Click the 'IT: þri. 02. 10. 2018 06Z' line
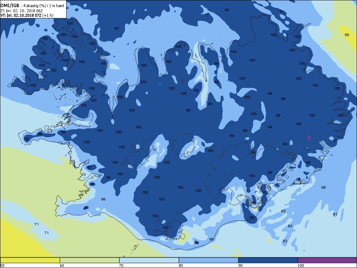This screenshot has height=268, width=357. (21, 11)
